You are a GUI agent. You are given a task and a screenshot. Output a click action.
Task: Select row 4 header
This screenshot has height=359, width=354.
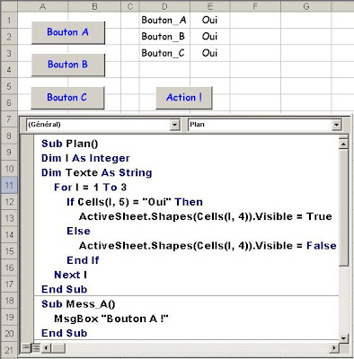tap(9, 70)
